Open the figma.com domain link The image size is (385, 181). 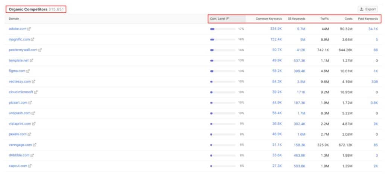(x=17, y=71)
